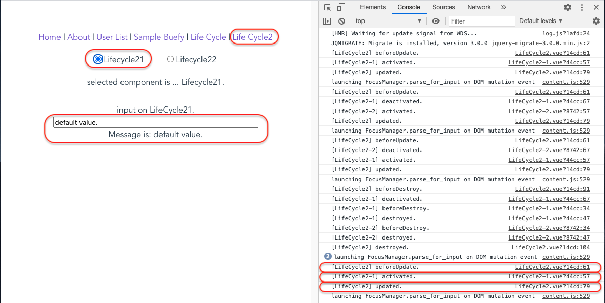This screenshot has width=605, height=303.
Task: Show the console sidebar icon
Action: coord(327,21)
